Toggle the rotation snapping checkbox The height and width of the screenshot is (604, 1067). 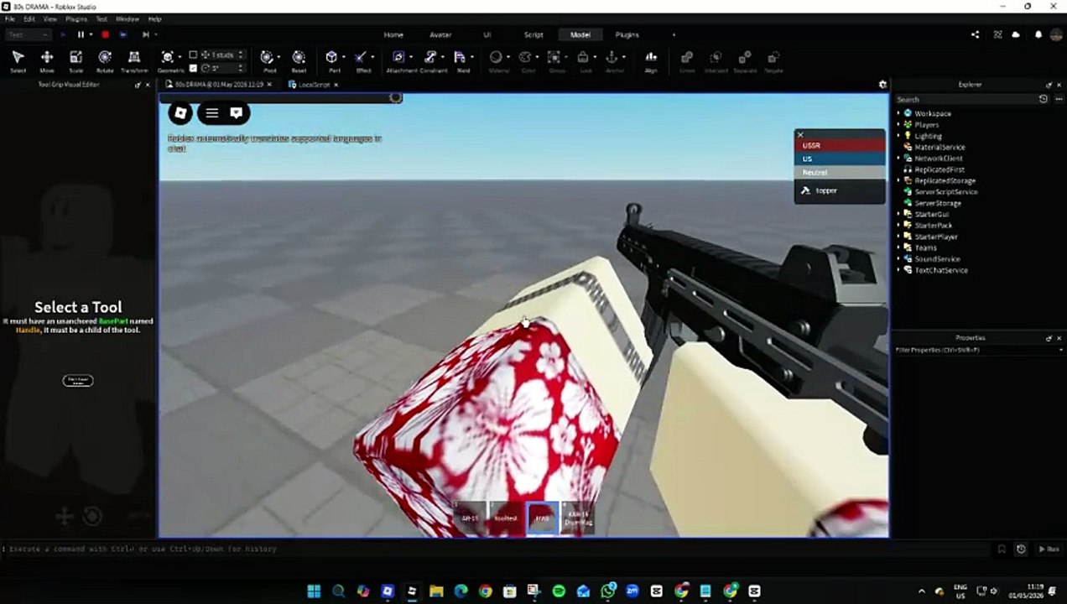point(193,68)
